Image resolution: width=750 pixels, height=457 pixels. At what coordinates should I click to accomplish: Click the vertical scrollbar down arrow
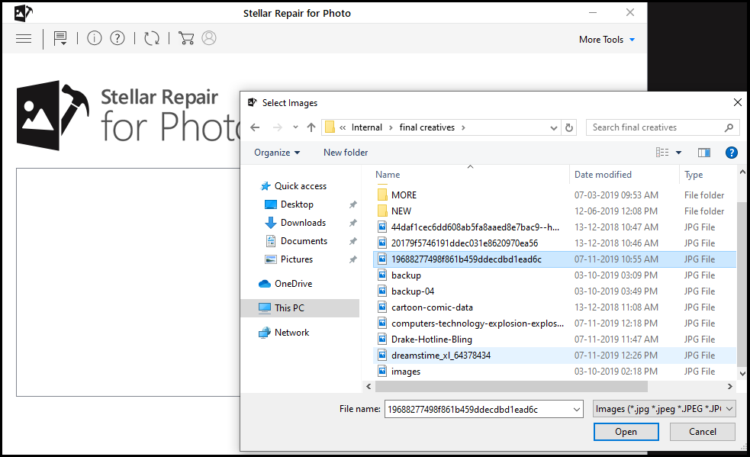point(742,373)
